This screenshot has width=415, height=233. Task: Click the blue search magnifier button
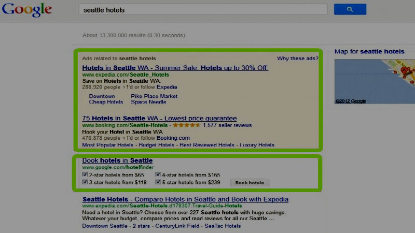click(x=350, y=9)
